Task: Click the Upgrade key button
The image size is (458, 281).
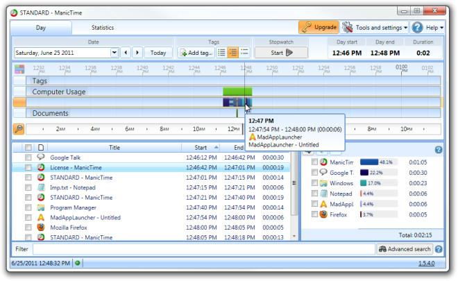Action: 319,28
